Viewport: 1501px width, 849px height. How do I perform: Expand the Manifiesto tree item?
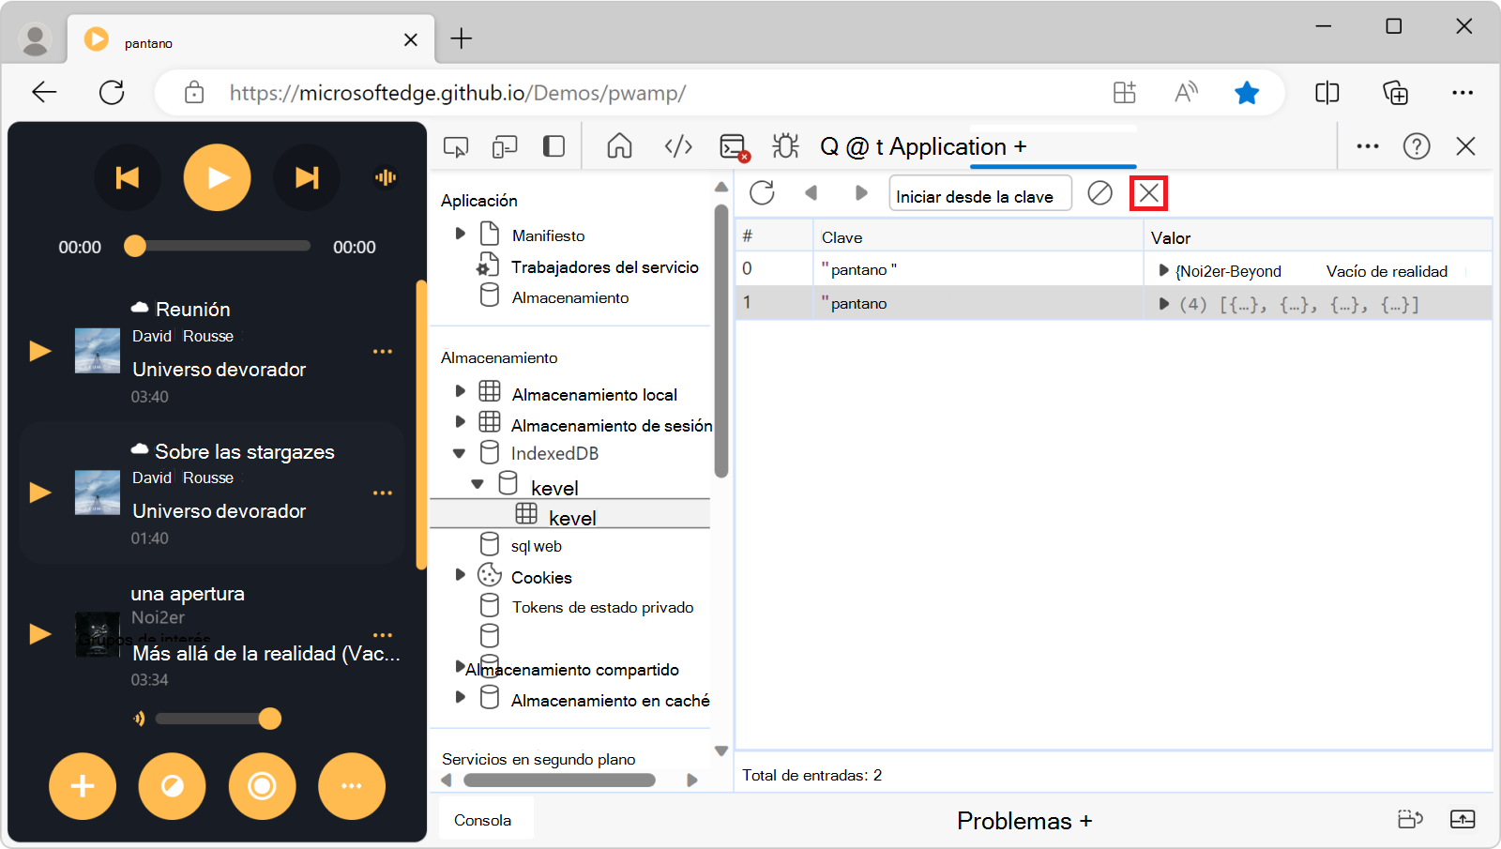(460, 234)
